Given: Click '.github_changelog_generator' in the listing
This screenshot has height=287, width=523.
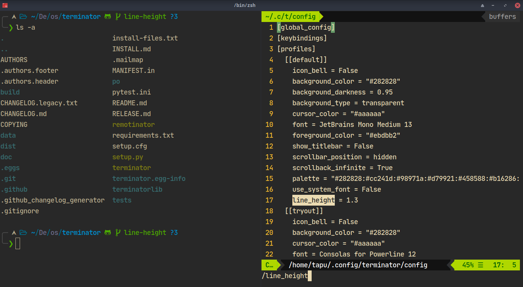Looking at the screenshot, I should pyautogui.click(x=52, y=200).
